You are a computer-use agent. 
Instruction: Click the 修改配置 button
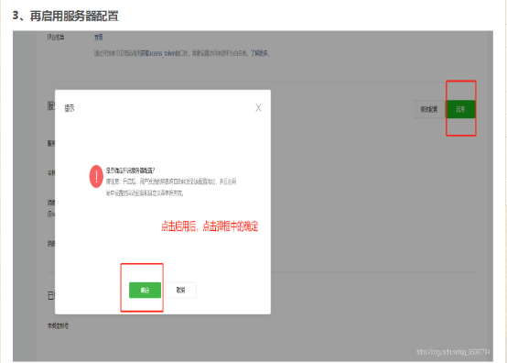click(x=429, y=109)
